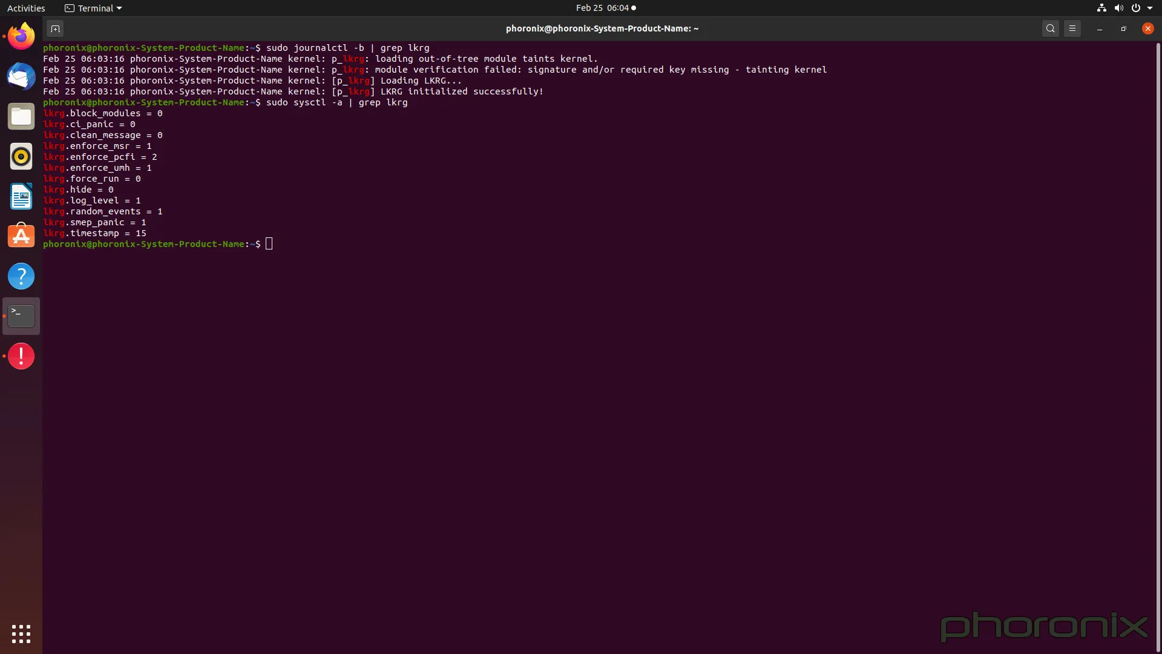Click 'module verification failed' log line
Screen dimensions: 1162x654
[x=435, y=70]
